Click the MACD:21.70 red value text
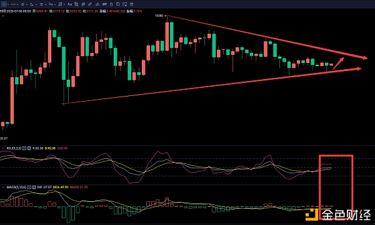Screen dimensions: 375x225 pyautogui.click(x=79, y=188)
